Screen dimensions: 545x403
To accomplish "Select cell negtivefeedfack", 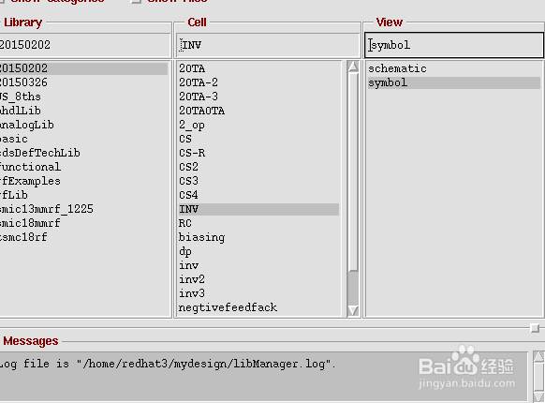I will coord(228,307).
